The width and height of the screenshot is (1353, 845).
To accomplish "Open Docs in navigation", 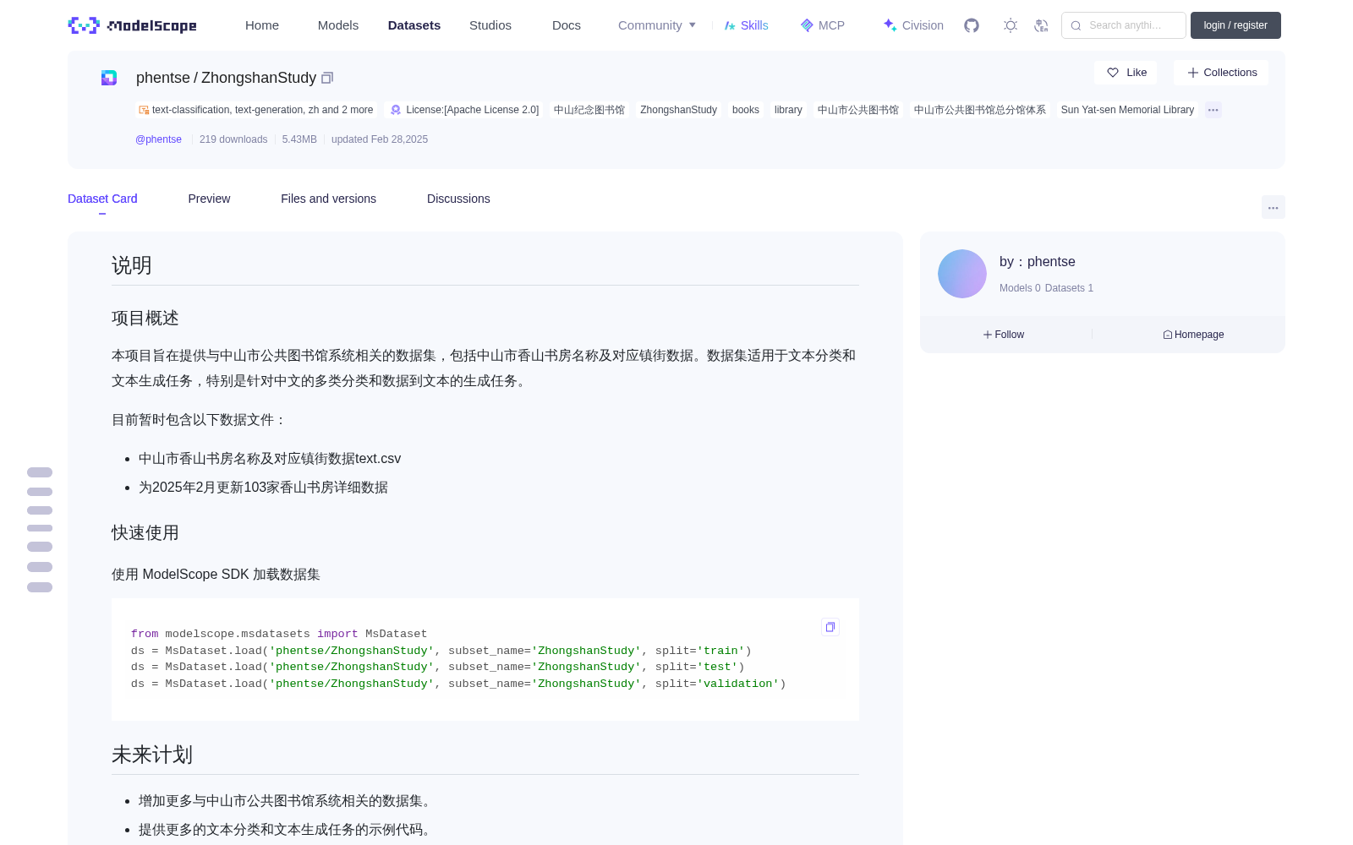I will coord(567,25).
